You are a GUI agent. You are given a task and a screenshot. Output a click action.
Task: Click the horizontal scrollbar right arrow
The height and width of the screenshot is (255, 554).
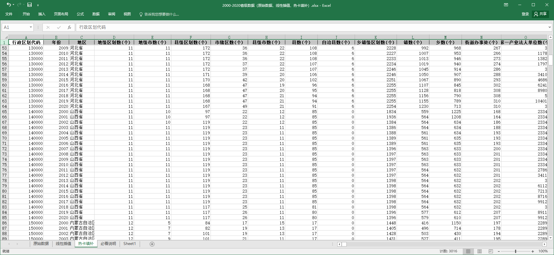click(x=544, y=244)
